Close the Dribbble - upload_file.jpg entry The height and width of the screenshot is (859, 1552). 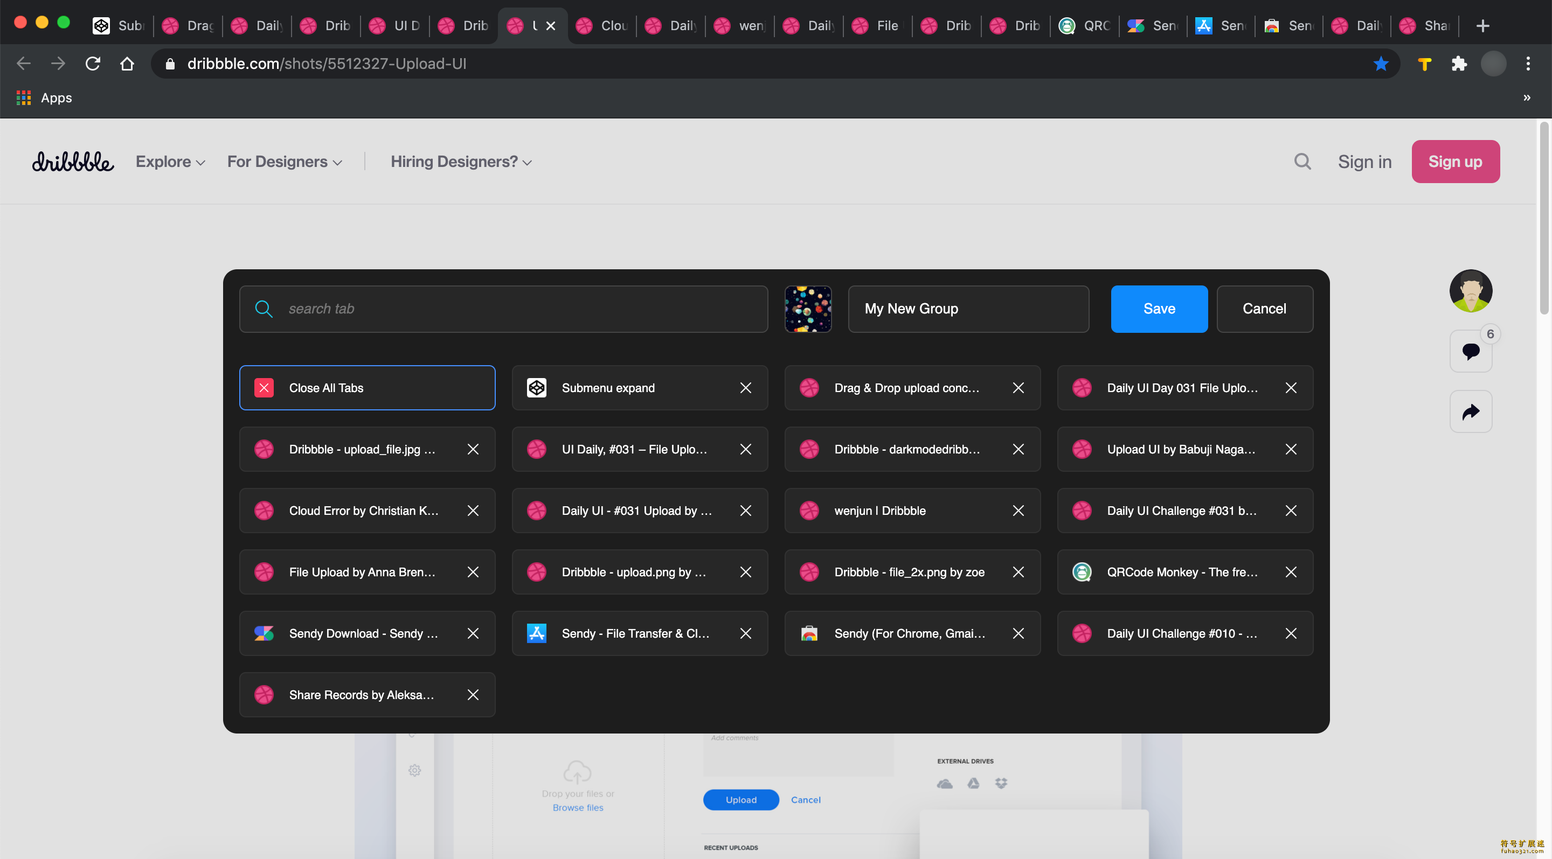coord(473,449)
